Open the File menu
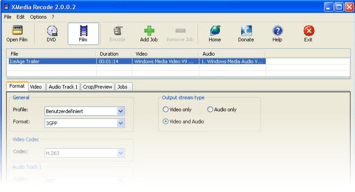 (7, 17)
